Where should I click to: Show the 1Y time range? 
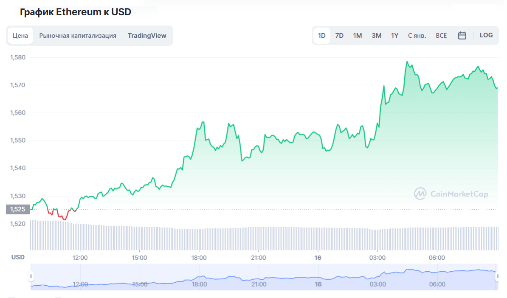(x=395, y=36)
